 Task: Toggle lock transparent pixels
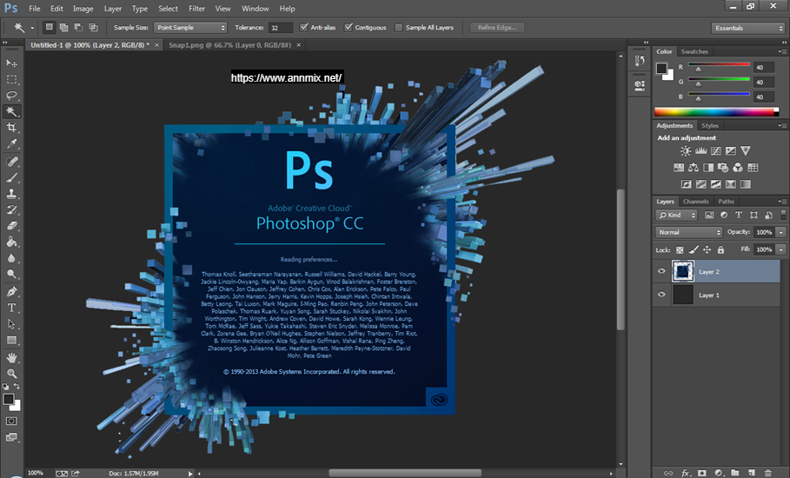pyautogui.click(x=680, y=249)
